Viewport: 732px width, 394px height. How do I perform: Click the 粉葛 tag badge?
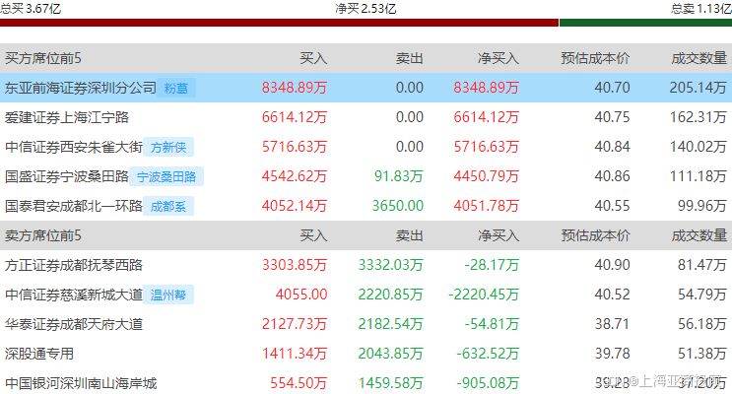coord(176,88)
